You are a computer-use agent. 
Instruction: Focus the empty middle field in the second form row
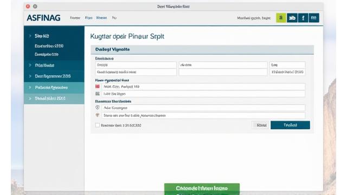tap(223, 72)
